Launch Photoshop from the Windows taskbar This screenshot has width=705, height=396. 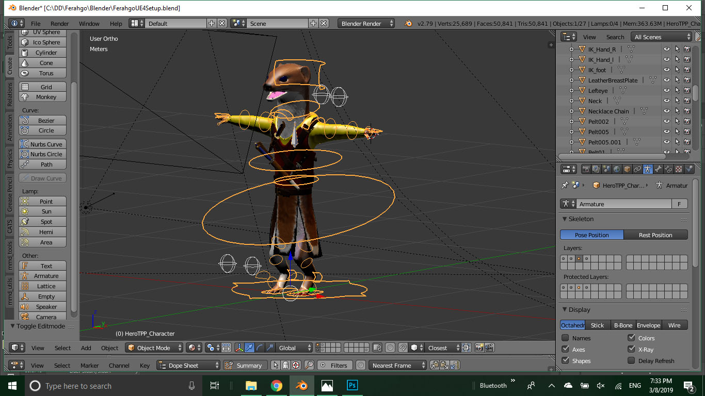point(352,385)
